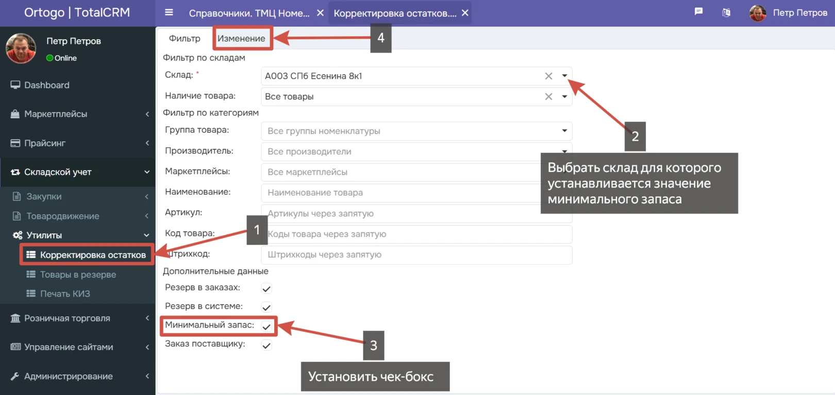Open Товары в резерве menu item

click(77, 274)
